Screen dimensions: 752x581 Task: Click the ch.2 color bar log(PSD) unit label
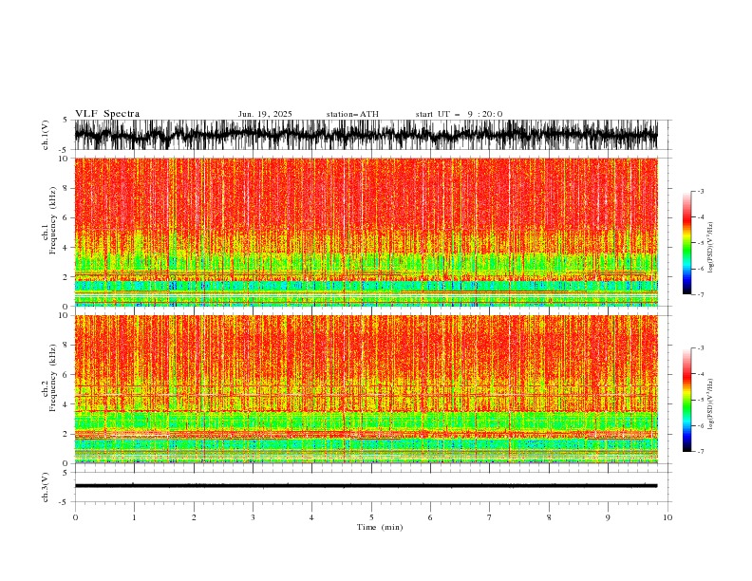click(711, 404)
